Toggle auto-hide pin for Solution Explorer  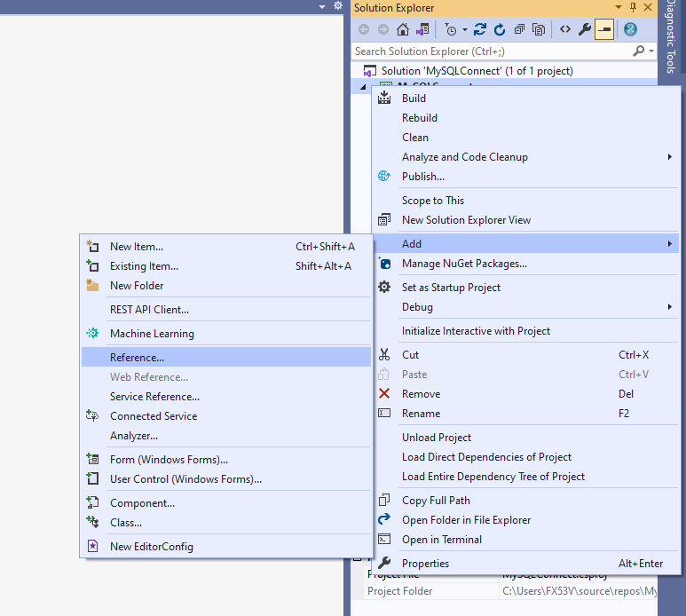point(633,7)
